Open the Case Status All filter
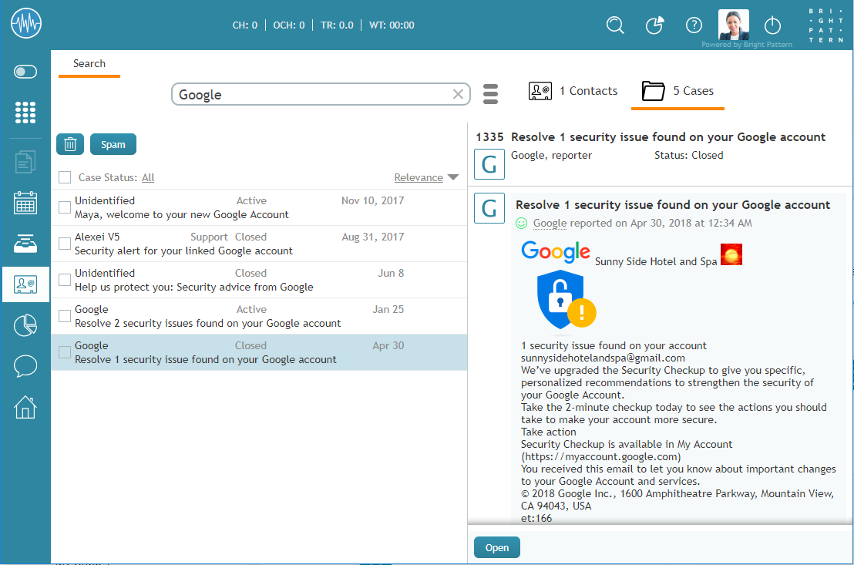 (x=148, y=177)
